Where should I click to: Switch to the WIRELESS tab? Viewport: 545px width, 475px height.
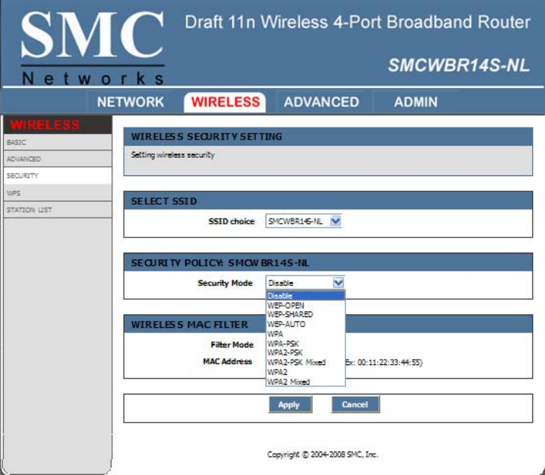click(x=225, y=102)
